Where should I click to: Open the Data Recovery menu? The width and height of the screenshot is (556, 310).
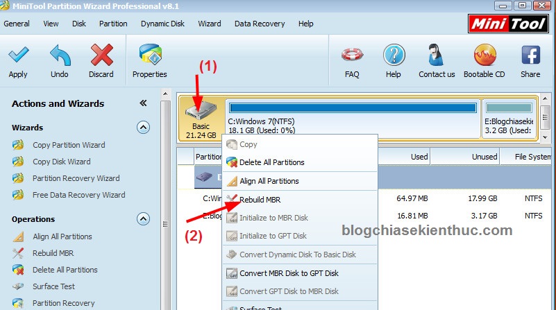click(x=260, y=24)
